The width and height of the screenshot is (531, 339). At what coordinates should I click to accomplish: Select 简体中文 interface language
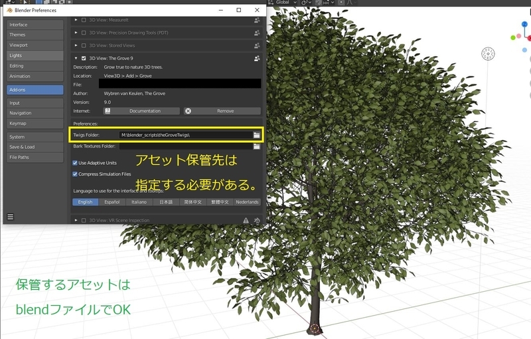coord(193,202)
